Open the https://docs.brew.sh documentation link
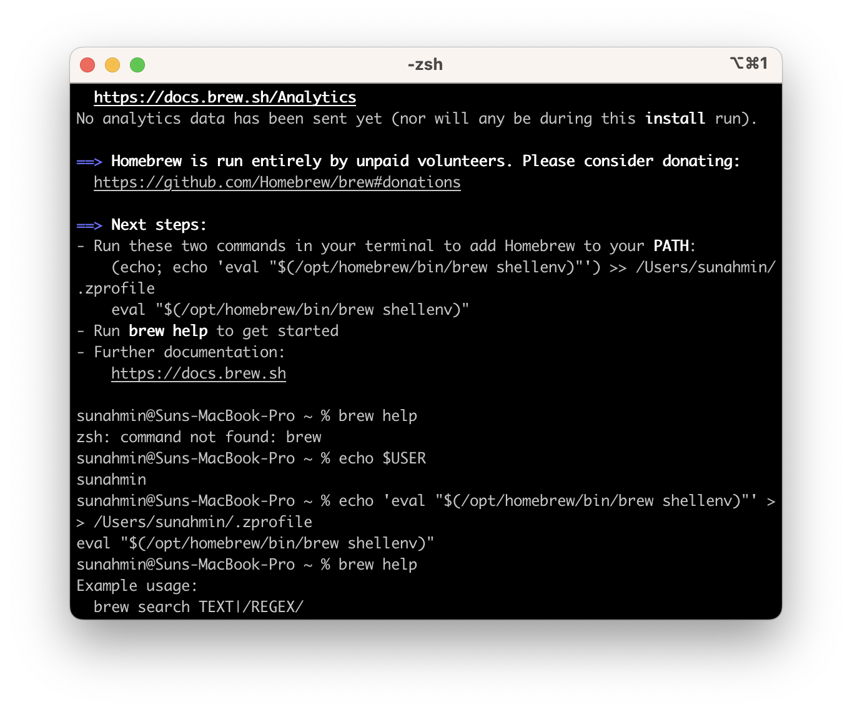852x712 pixels. (x=199, y=373)
